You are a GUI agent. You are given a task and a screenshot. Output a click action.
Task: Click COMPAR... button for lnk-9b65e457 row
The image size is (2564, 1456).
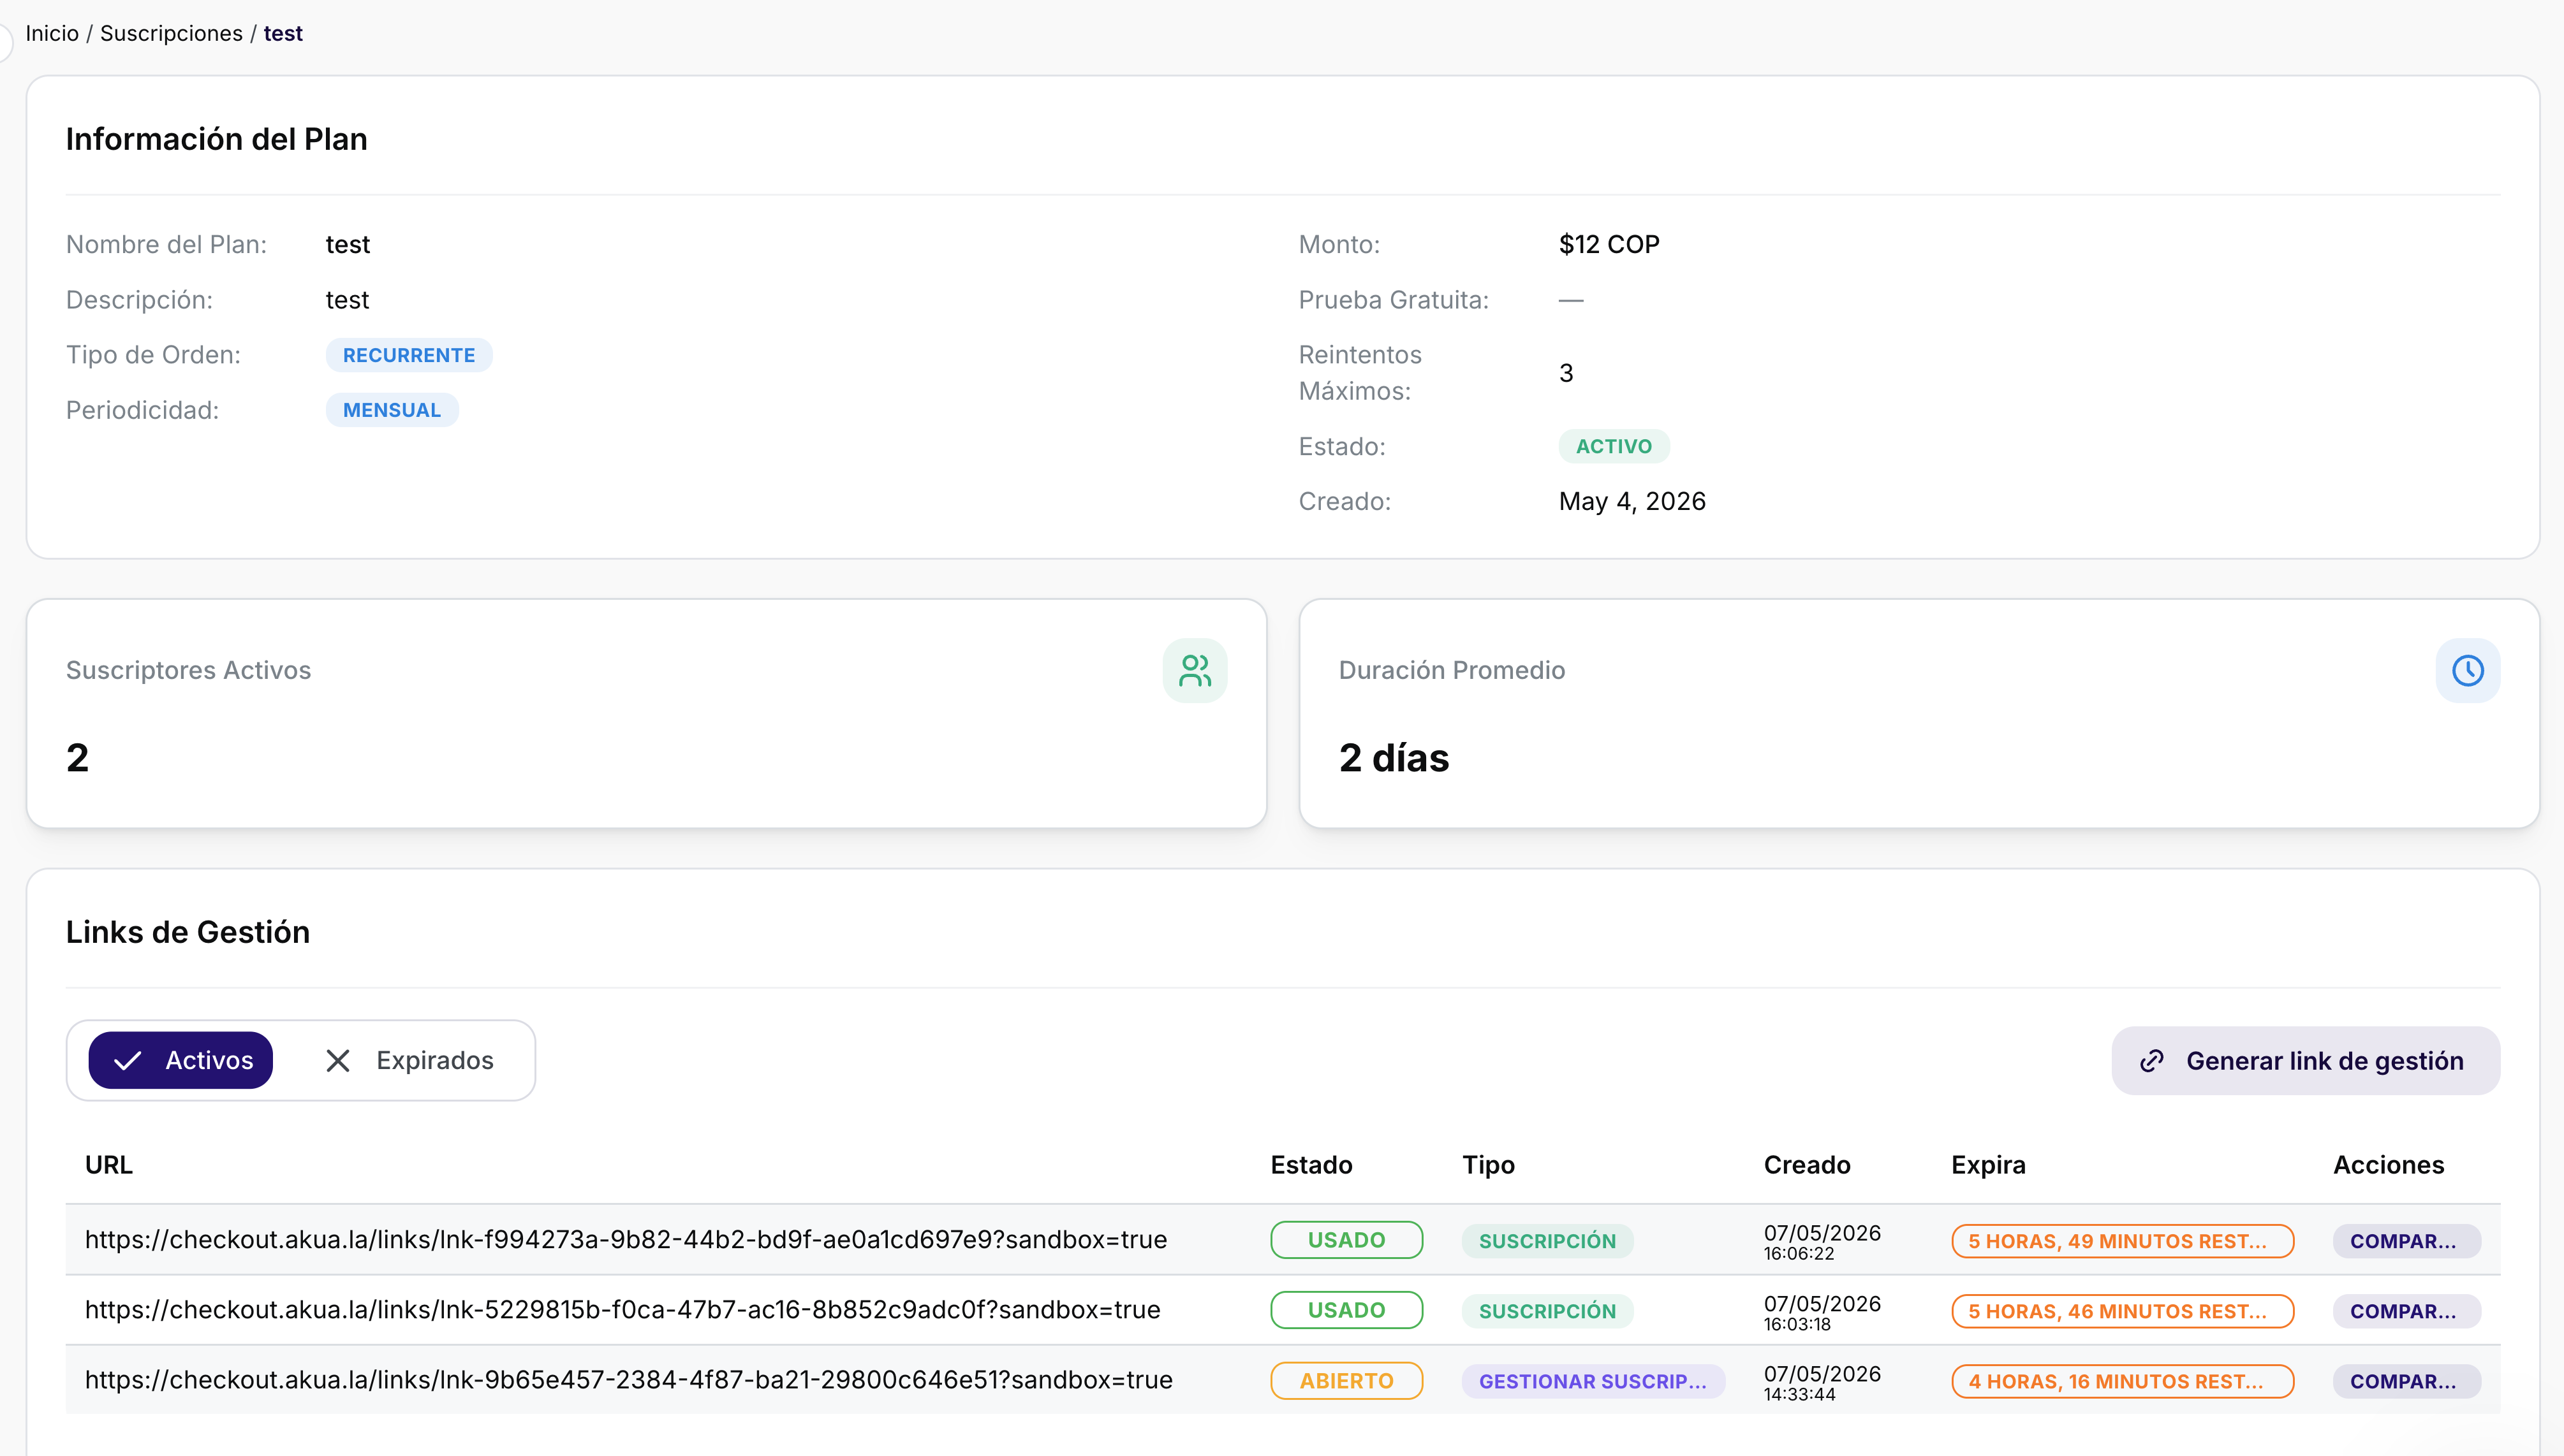point(2406,1381)
